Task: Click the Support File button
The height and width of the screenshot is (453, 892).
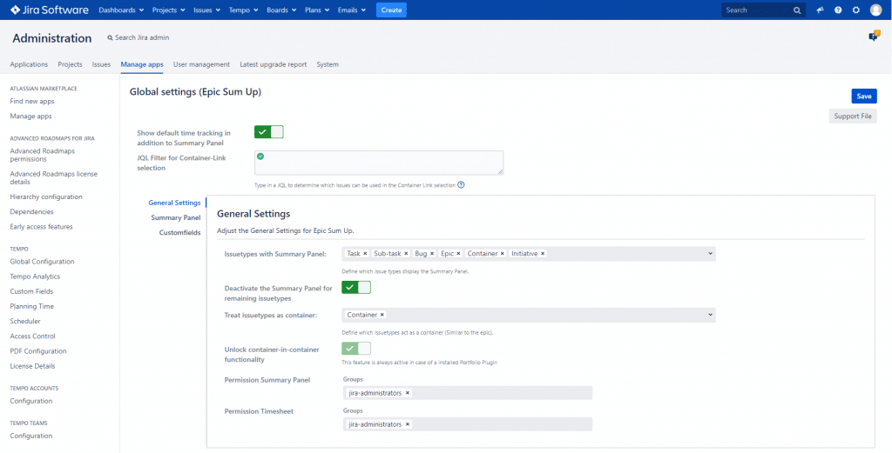Action: pyautogui.click(x=853, y=117)
